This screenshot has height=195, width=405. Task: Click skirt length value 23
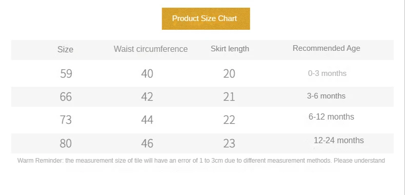(x=229, y=143)
